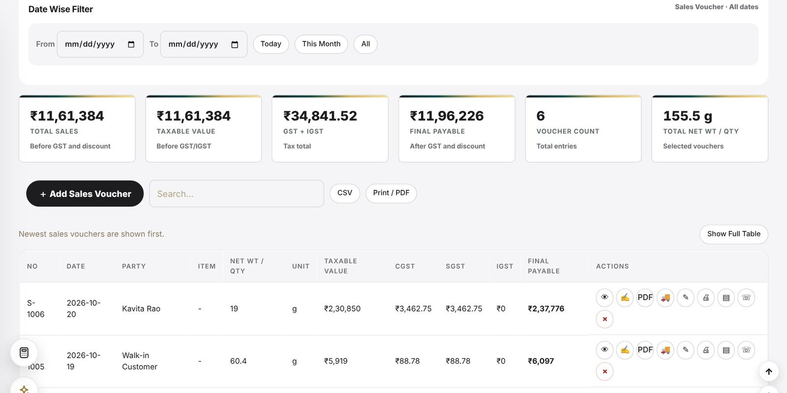Click the signing hand icon for Walk-in Customer
The width and height of the screenshot is (787, 393).
pyautogui.click(x=625, y=350)
